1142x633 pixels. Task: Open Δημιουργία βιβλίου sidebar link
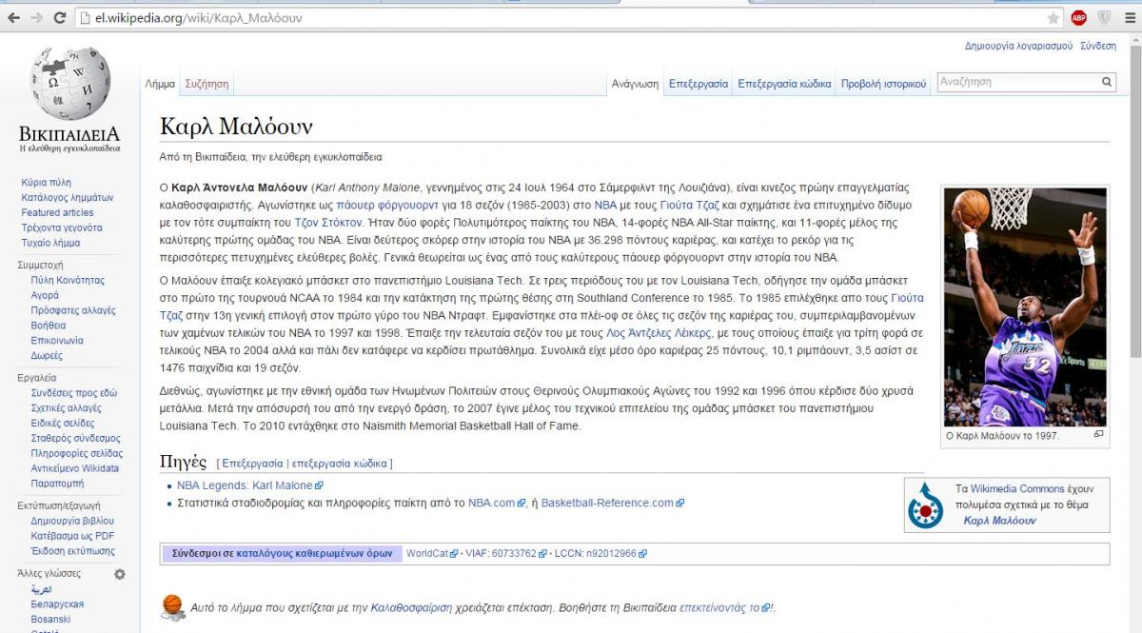coord(72,521)
